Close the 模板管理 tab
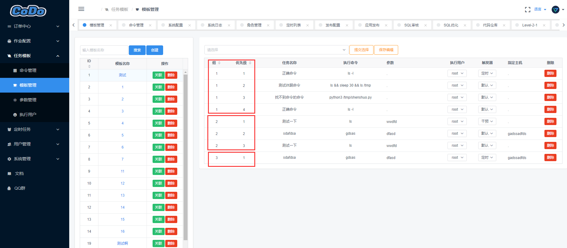 [111, 25]
